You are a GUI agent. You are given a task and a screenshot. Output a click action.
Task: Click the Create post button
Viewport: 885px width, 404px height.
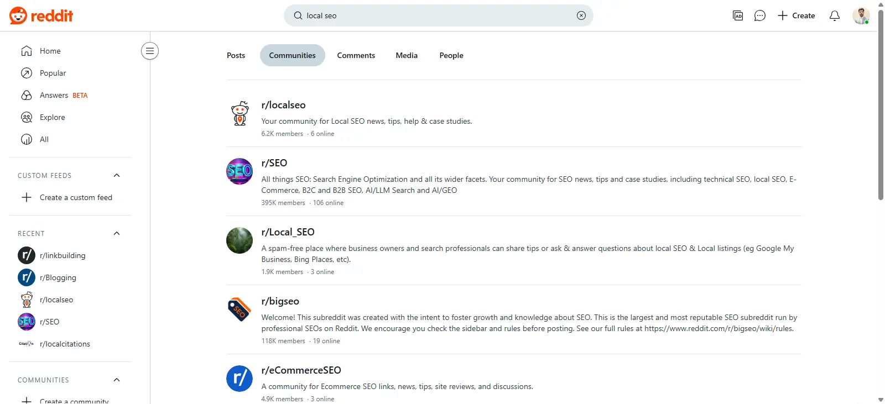tap(796, 15)
